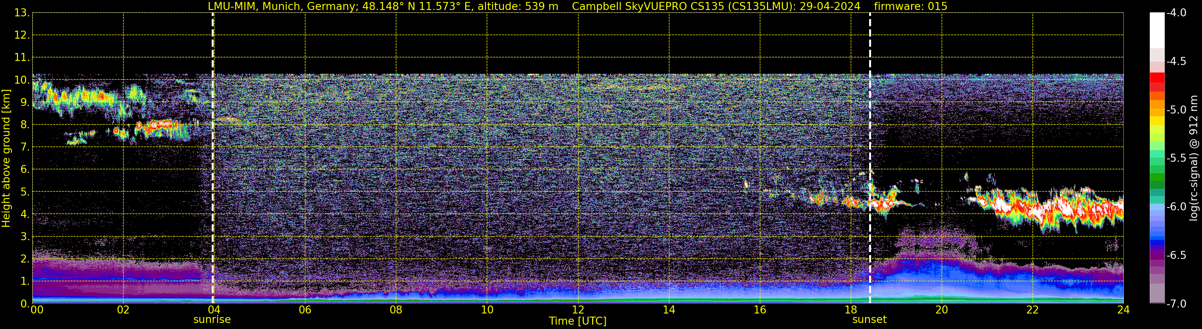
Task: Click the colorbar value -5.5
Action: 1176,158
